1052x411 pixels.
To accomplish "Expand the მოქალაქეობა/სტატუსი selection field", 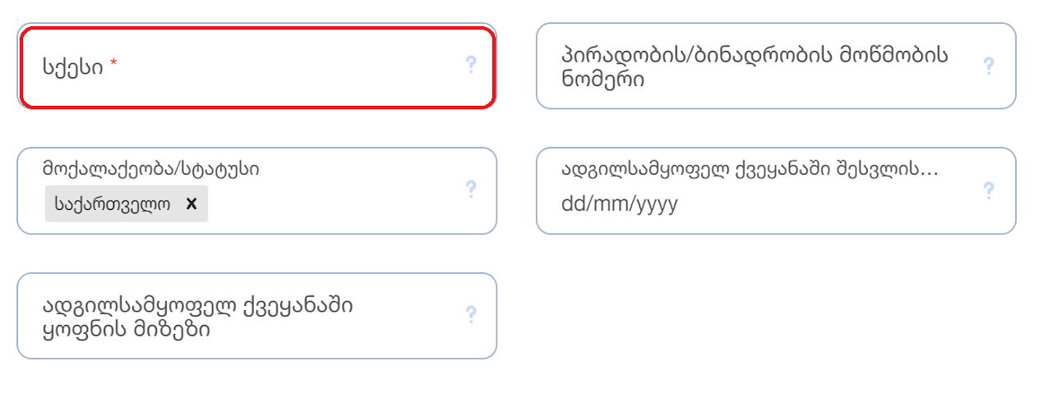I will click(x=256, y=190).
